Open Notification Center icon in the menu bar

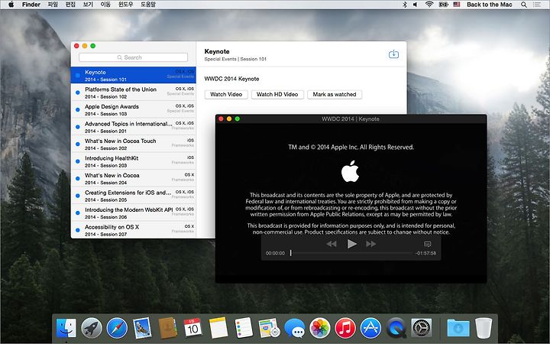click(537, 5)
